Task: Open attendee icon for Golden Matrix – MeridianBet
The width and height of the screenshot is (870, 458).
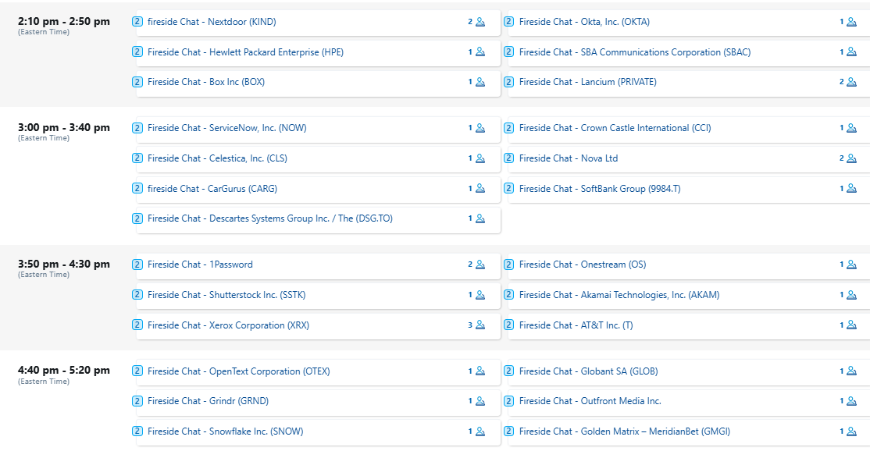Action: pos(852,431)
